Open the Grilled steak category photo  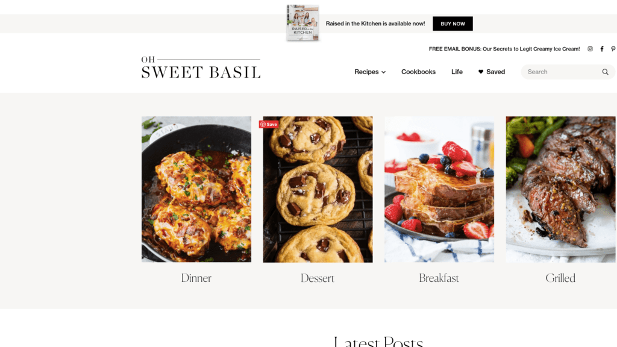coord(560,189)
